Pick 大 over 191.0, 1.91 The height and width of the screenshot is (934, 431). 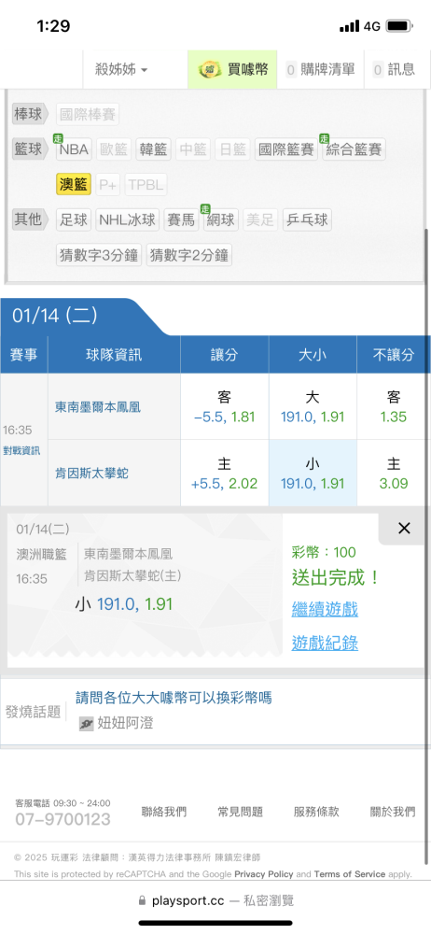pos(313,407)
